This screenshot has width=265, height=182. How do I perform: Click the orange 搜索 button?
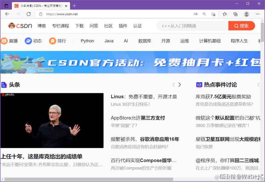(x=242, y=26)
